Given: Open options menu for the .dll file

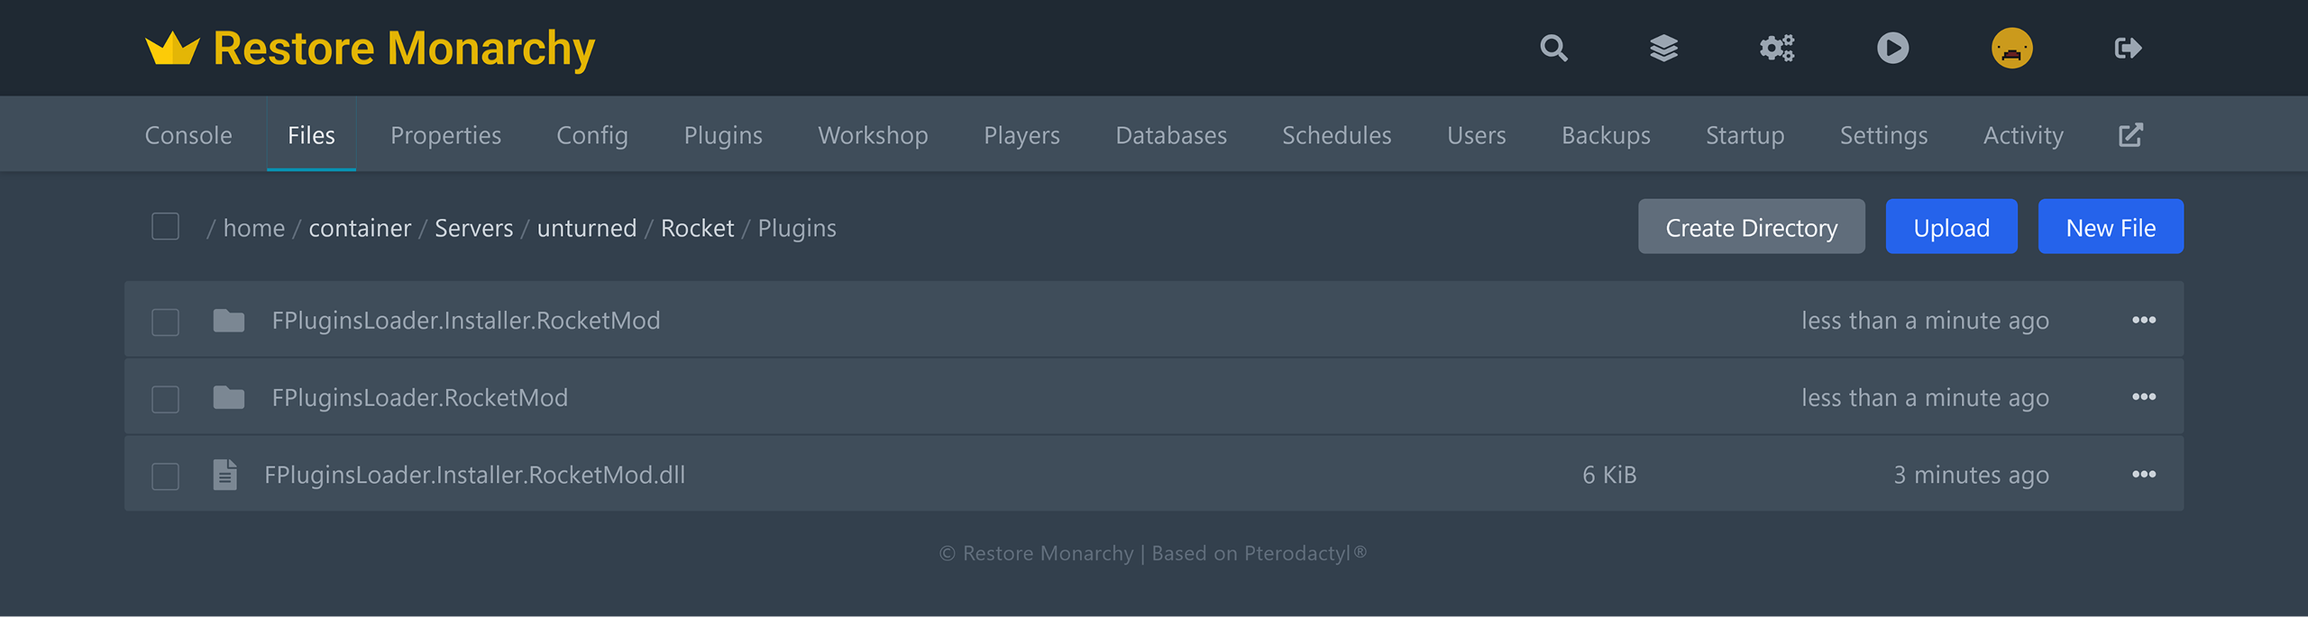Looking at the screenshot, I should 2144,474.
